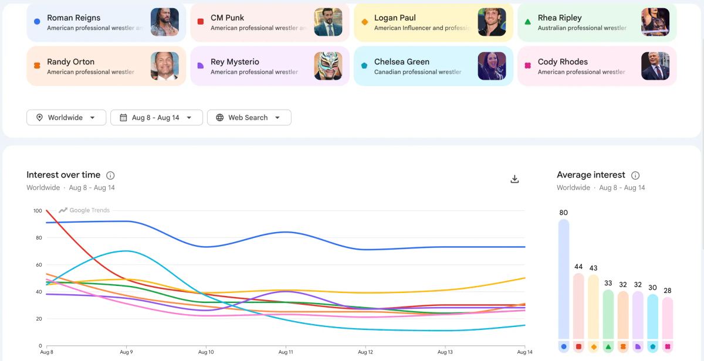Click yellow diamond icon under the 43 bar
Screen dimensions: 704x361
[x=594, y=347]
